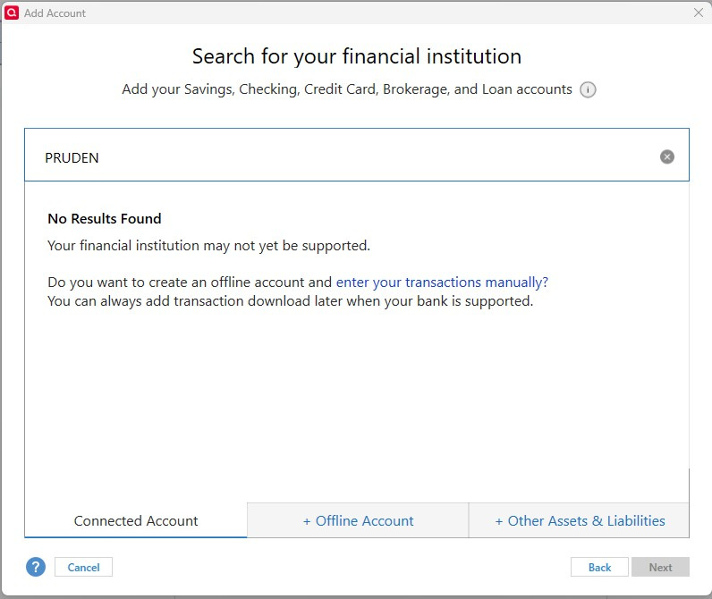Click the 'Add your Savings, Checking, Credit Card' subtitle
The height and width of the screenshot is (599, 712).
(x=347, y=89)
